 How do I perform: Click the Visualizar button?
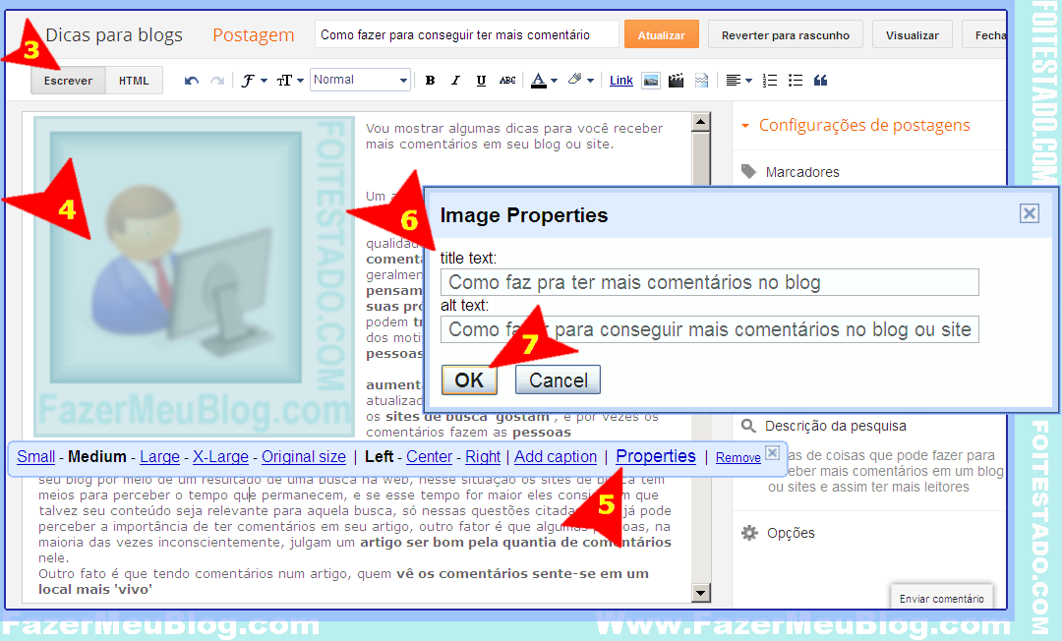click(912, 34)
